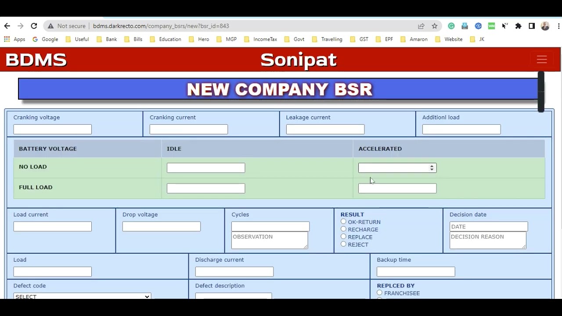View the Not secure site info
The height and width of the screenshot is (316, 562).
(67, 26)
